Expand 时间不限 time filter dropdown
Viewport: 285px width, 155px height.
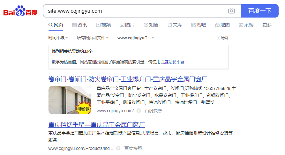tap(58, 38)
